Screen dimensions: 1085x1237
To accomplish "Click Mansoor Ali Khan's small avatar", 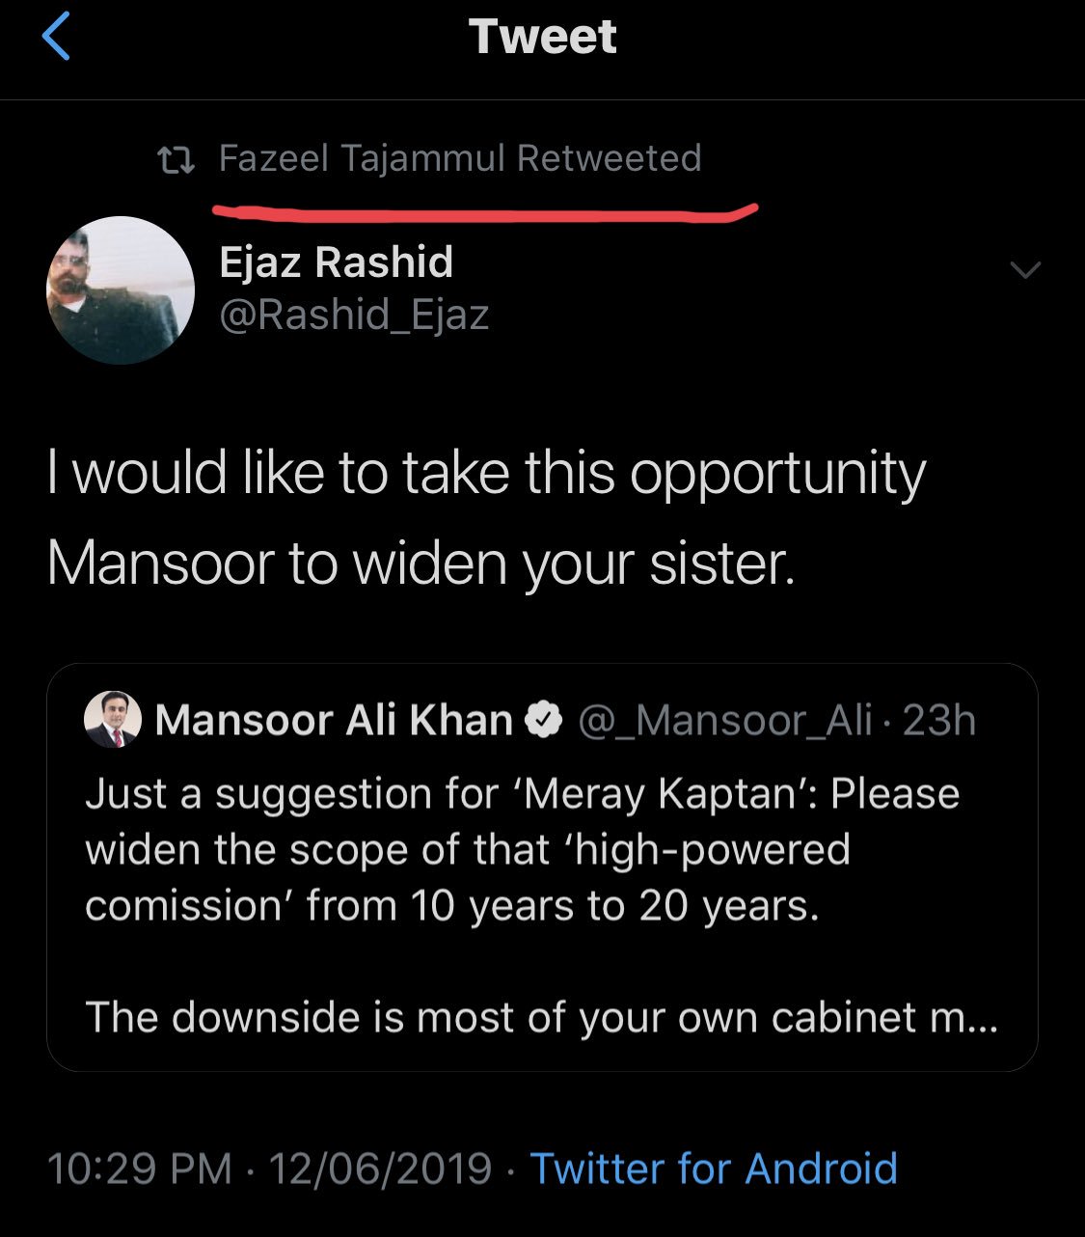I will (113, 720).
